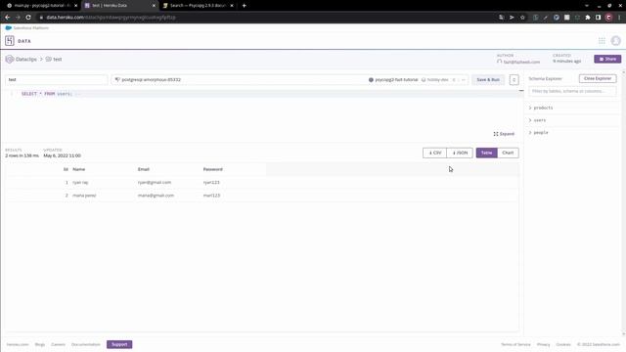The image size is (626, 352).
Task: Click the ryan123 password cell
Action: click(x=211, y=183)
